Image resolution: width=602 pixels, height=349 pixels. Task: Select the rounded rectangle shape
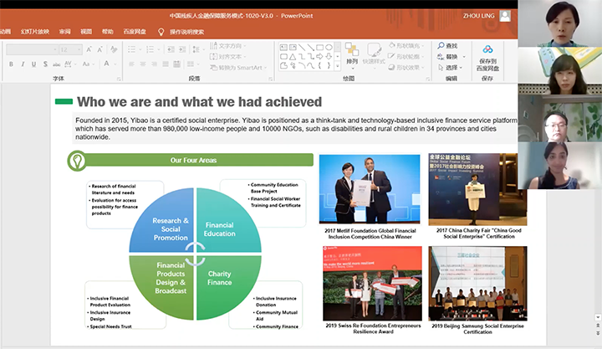(x=283, y=57)
